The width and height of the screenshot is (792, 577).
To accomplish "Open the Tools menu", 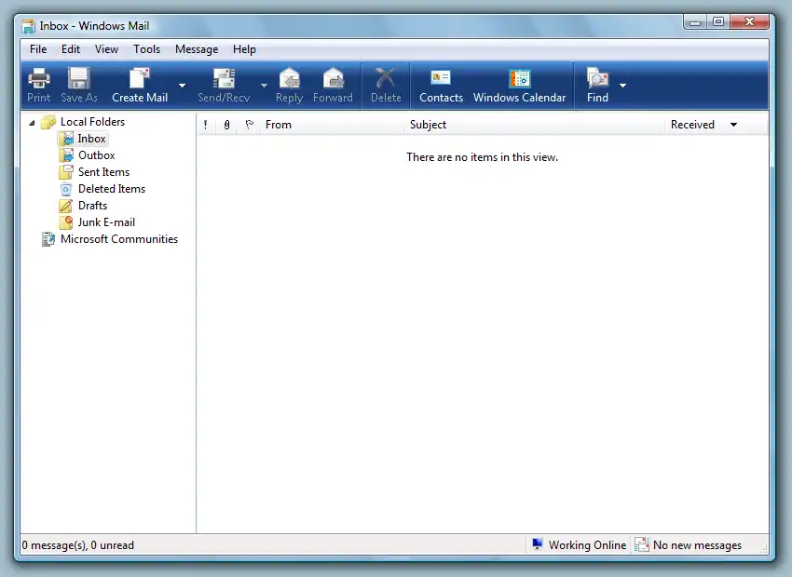I will click(x=146, y=49).
